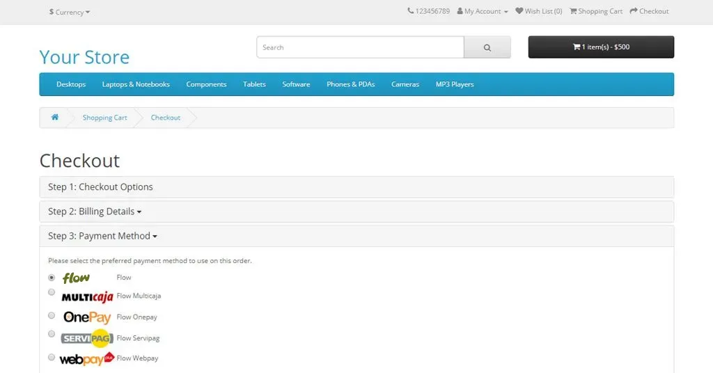This screenshot has width=713, height=373.
Task: Click the OnePay logo
Action: pyautogui.click(x=87, y=317)
